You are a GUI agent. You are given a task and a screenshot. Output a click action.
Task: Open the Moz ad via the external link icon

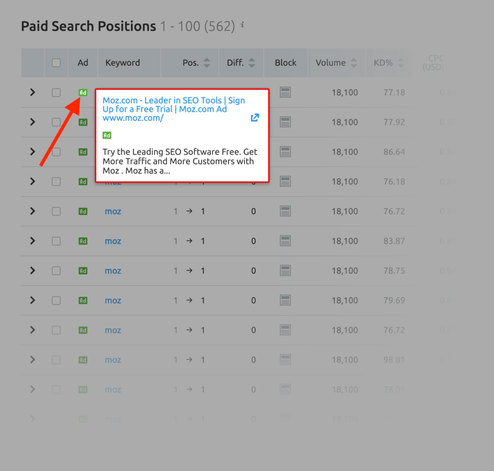point(255,117)
